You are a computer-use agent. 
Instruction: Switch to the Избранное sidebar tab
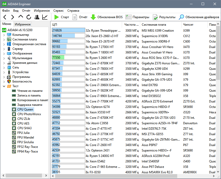pyautogui.click(x=23, y=24)
